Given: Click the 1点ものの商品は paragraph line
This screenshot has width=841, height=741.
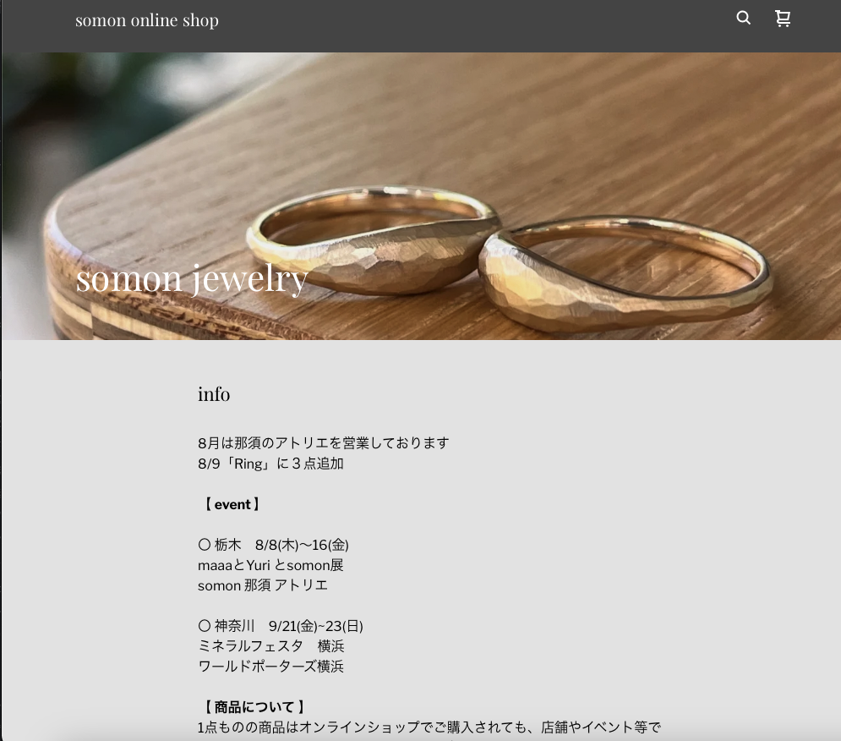Looking at the screenshot, I should click(x=429, y=727).
